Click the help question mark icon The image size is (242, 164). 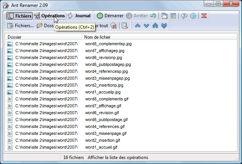[x=184, y=16]
